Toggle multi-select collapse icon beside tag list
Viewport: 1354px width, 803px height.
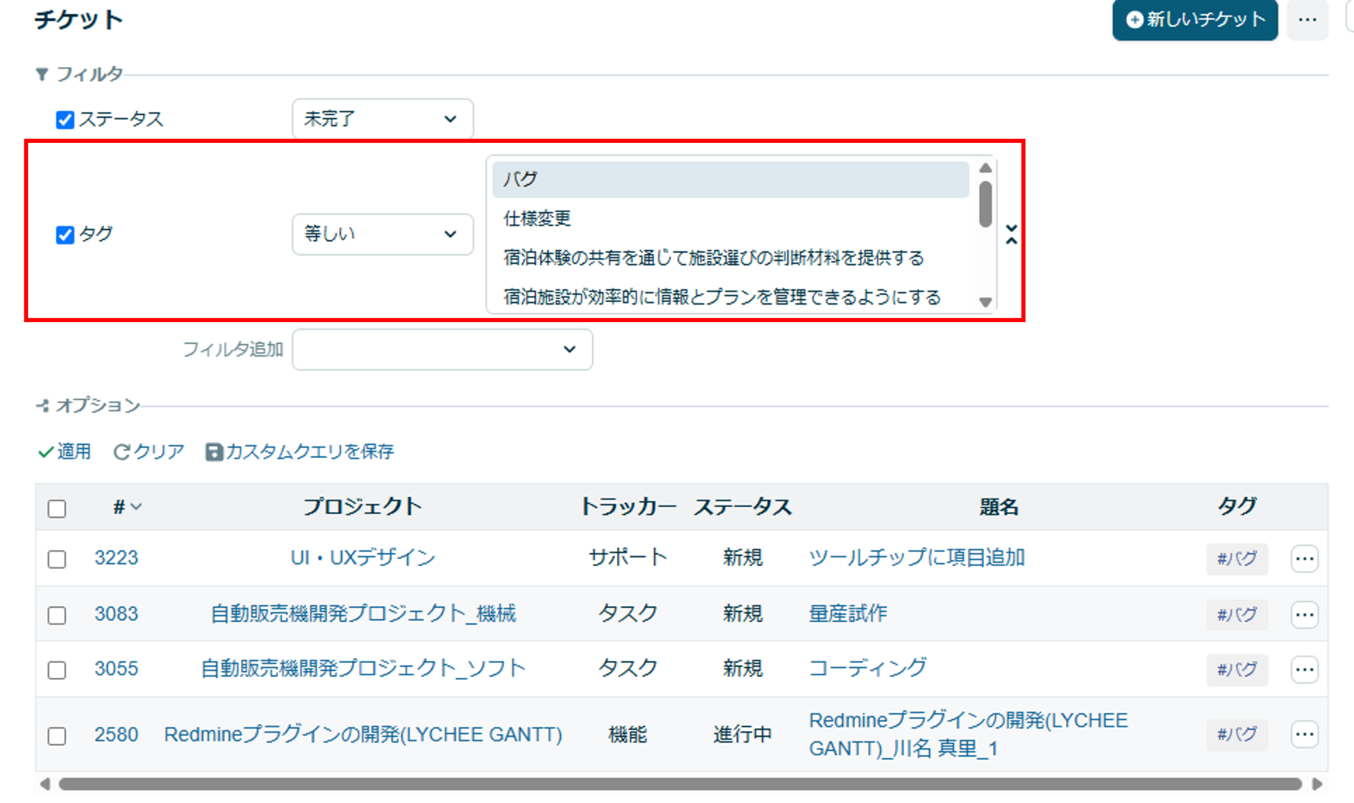click(1011, 234)
